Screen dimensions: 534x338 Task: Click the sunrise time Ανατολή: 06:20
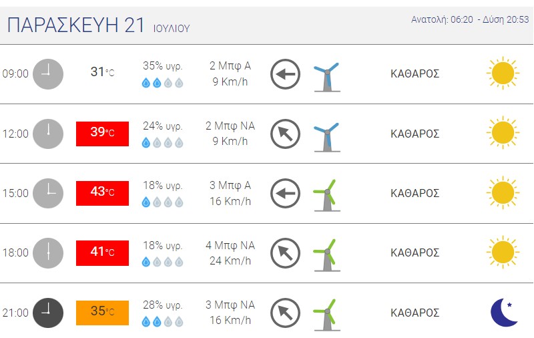(442, 19)
